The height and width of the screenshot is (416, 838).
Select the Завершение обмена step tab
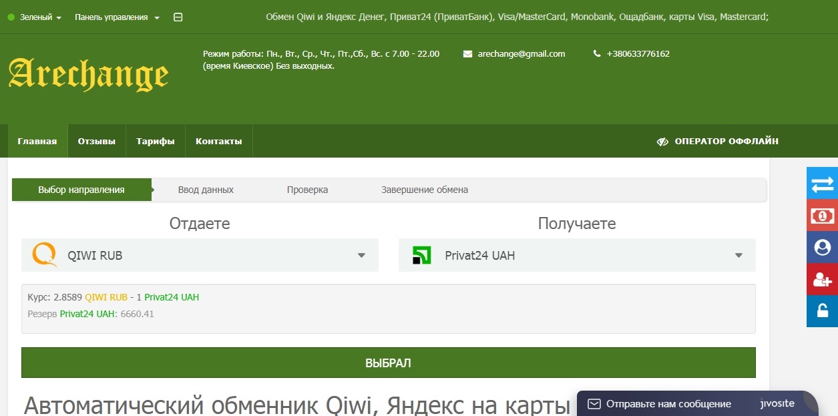point(425,190)
